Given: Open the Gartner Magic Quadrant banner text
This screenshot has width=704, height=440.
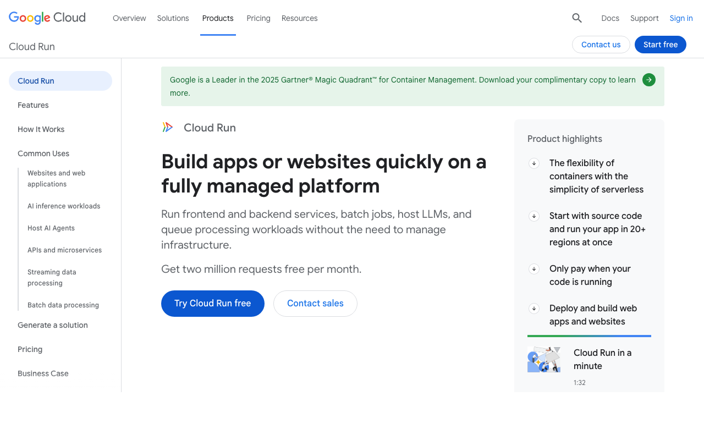Looking at the screenshot, I should point(403,86).
